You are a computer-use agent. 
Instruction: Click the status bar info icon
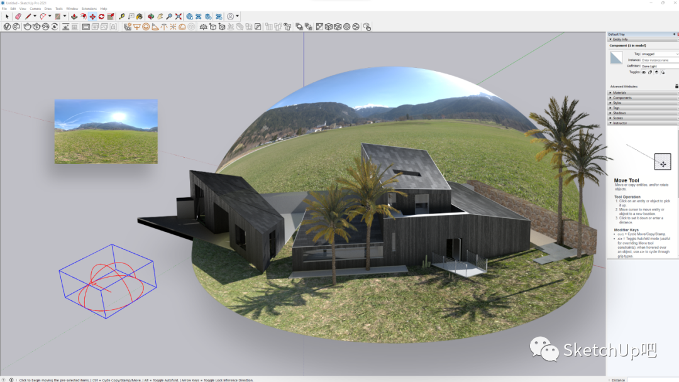tap(11, 380)
